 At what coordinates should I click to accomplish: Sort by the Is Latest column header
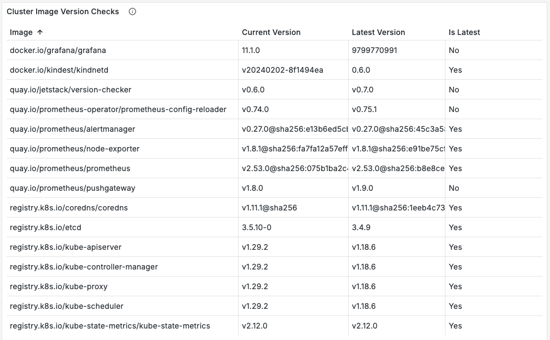point(465,32)
